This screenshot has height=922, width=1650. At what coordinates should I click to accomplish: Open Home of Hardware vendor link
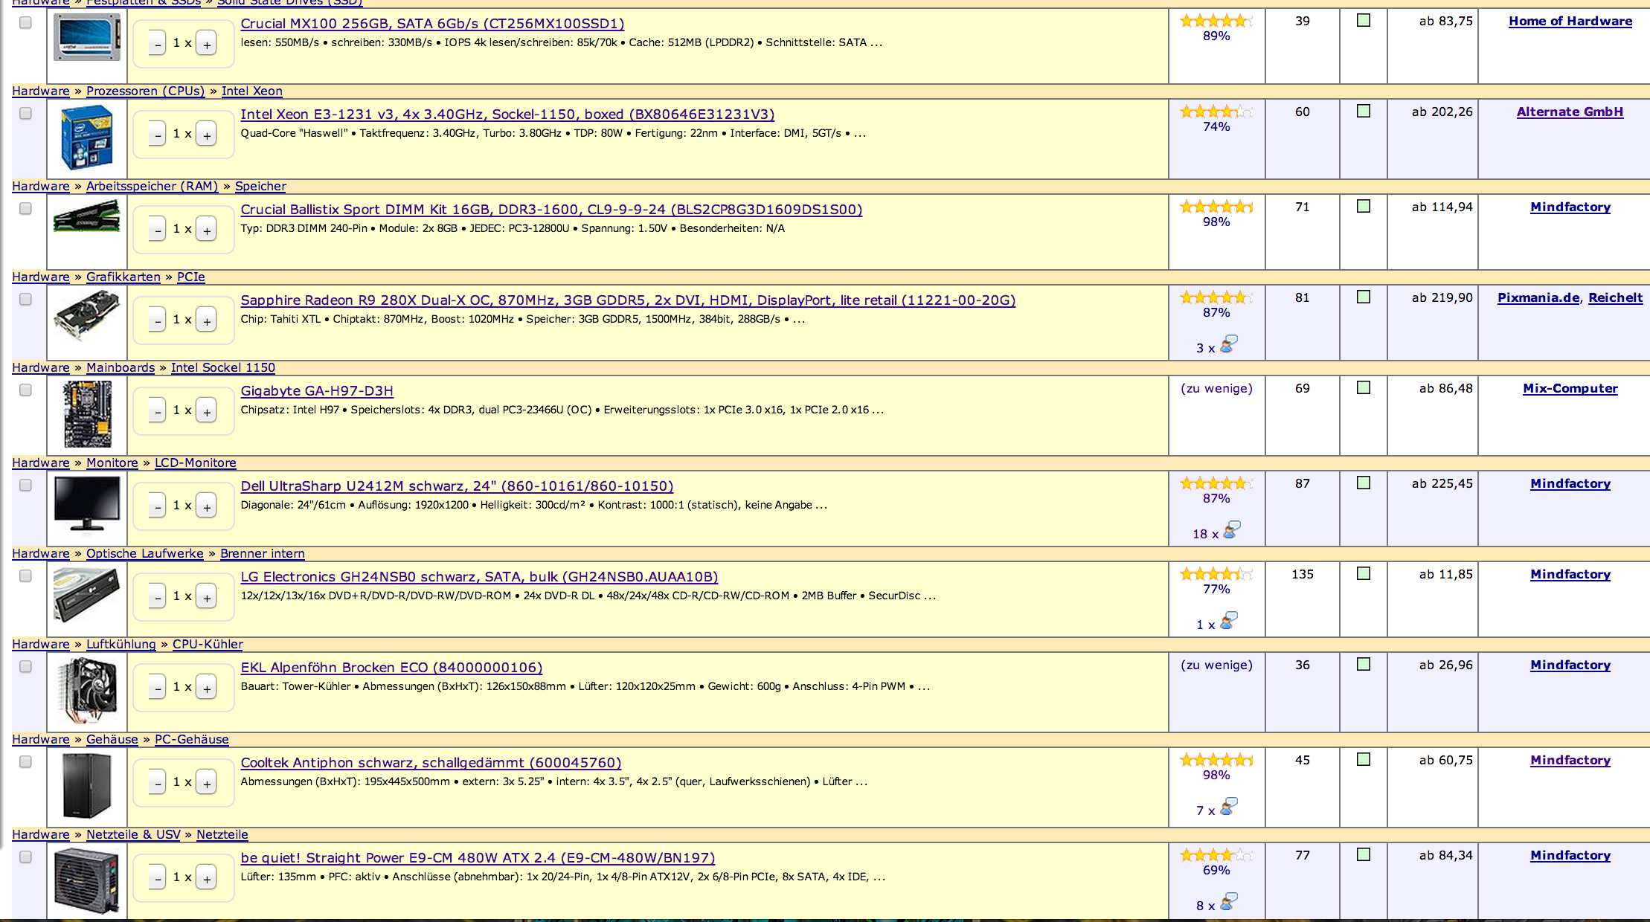[1570, 21]
